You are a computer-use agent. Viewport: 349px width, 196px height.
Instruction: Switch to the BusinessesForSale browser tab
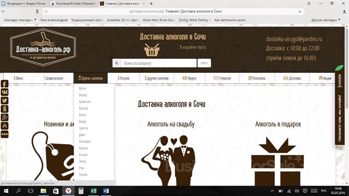(x=74, y=4)
